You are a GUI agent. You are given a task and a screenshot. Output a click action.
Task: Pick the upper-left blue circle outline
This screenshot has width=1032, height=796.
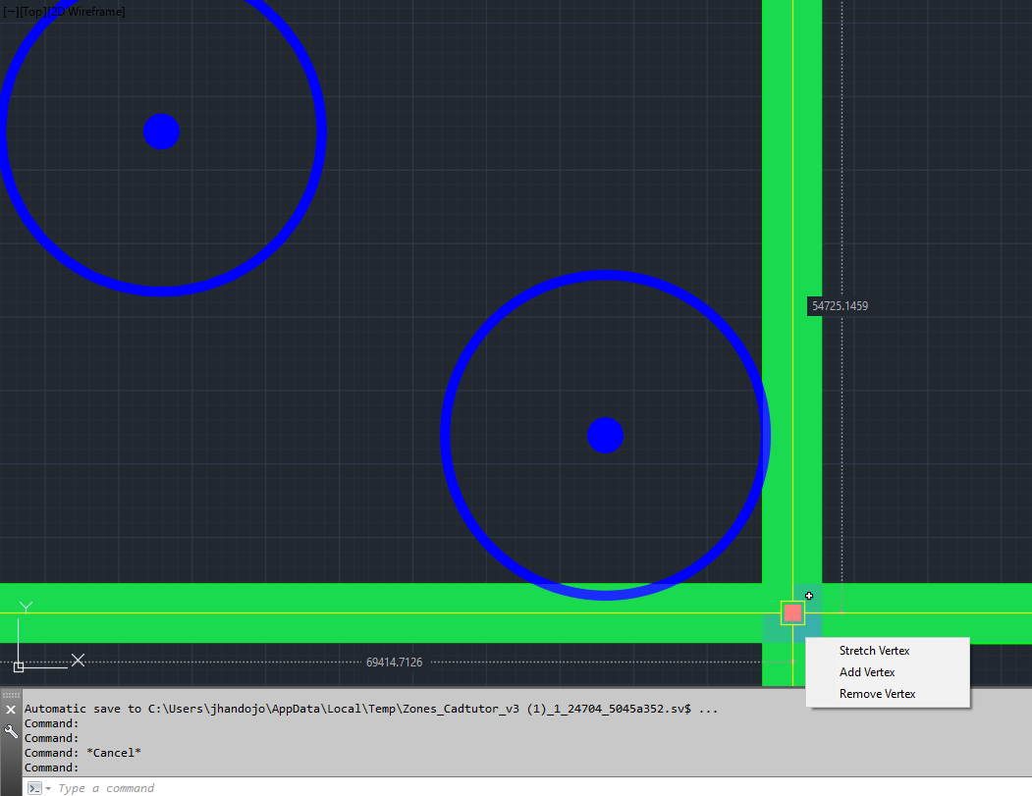coord(322,132)
